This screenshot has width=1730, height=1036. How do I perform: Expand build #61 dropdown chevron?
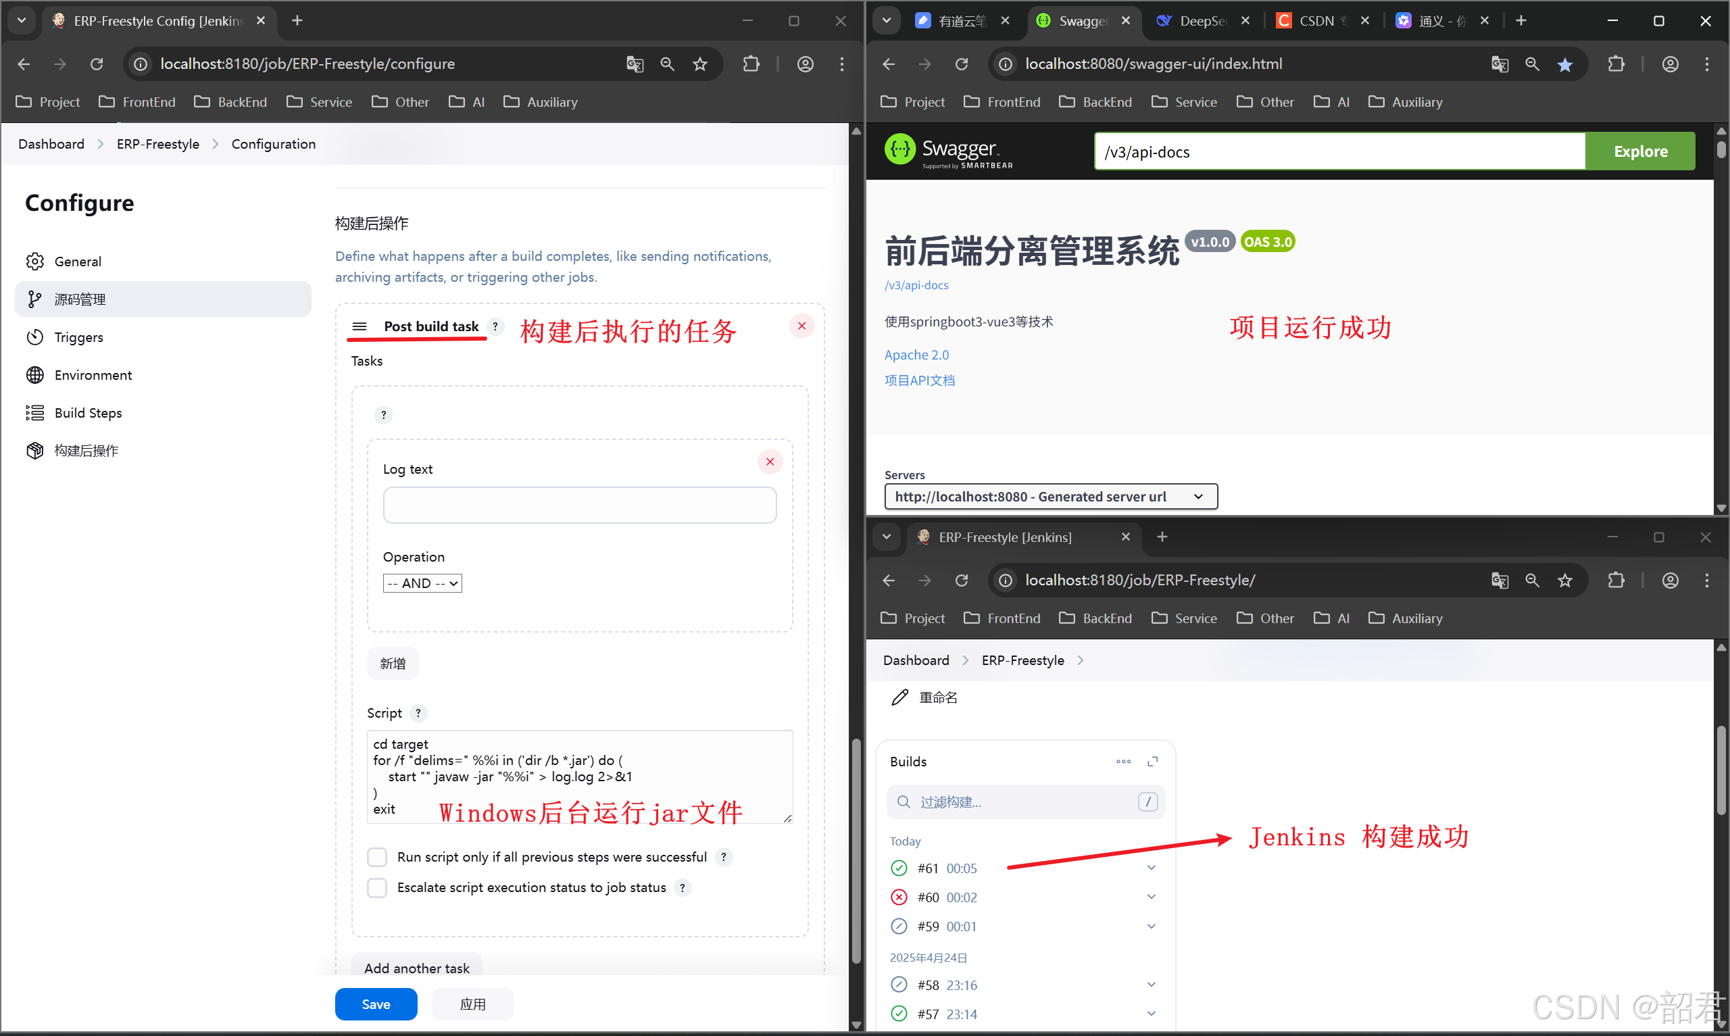[x=1151, y=868]
